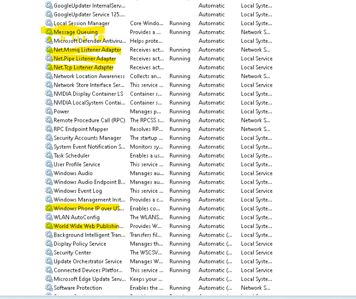Image resolution: width=356 pixels, height=299 pixels.
Task: Click Running status in the Message Queuing row
Action: click(x=180, y=32)
